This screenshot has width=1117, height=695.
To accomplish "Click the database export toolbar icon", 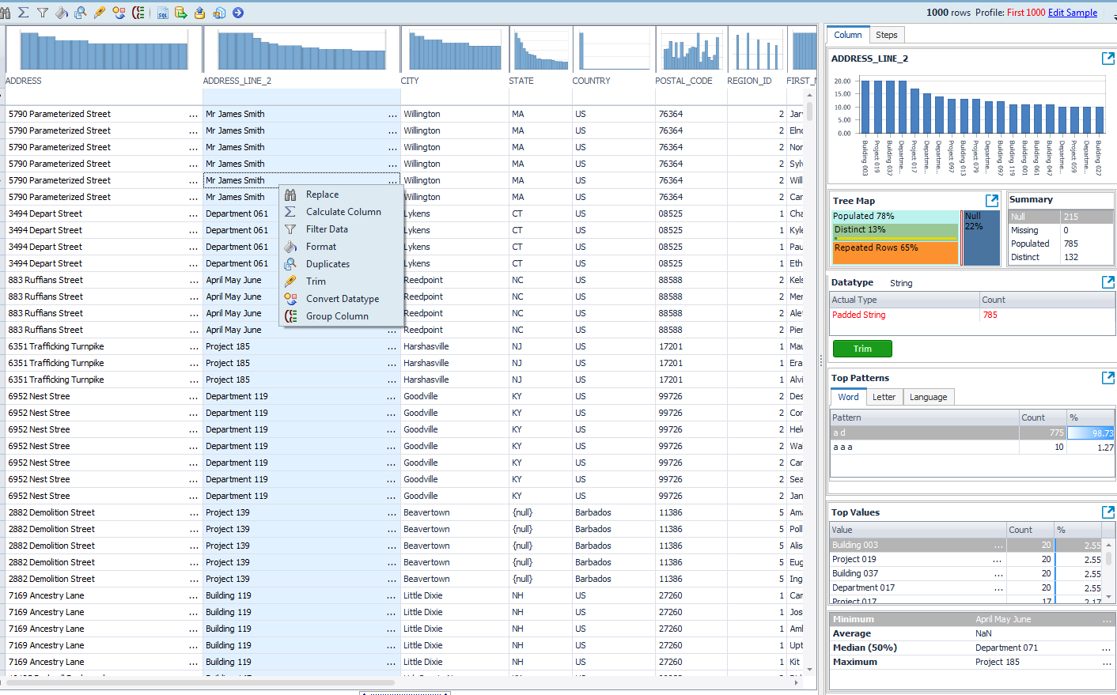I will tap(180, 12).
